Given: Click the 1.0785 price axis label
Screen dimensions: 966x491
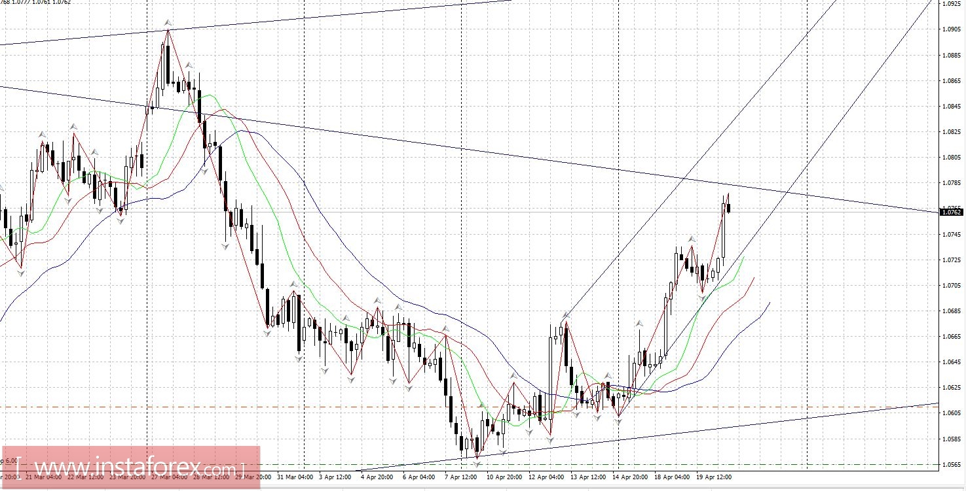Looking at the screenshot, I should click(952, 183).
